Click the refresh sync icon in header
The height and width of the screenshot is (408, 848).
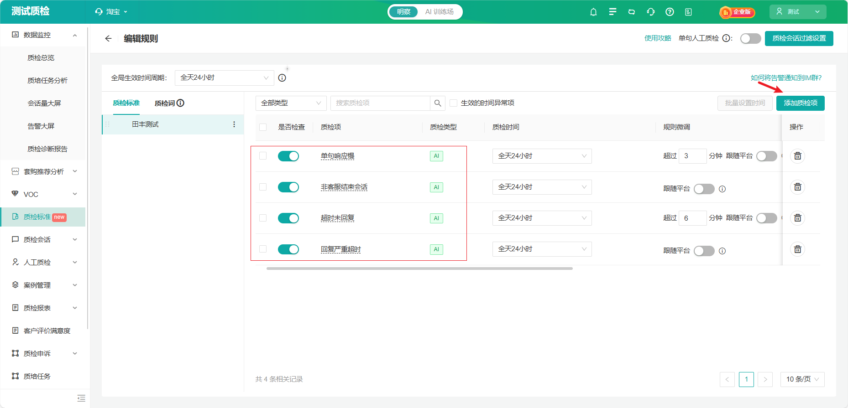(632, 12)
